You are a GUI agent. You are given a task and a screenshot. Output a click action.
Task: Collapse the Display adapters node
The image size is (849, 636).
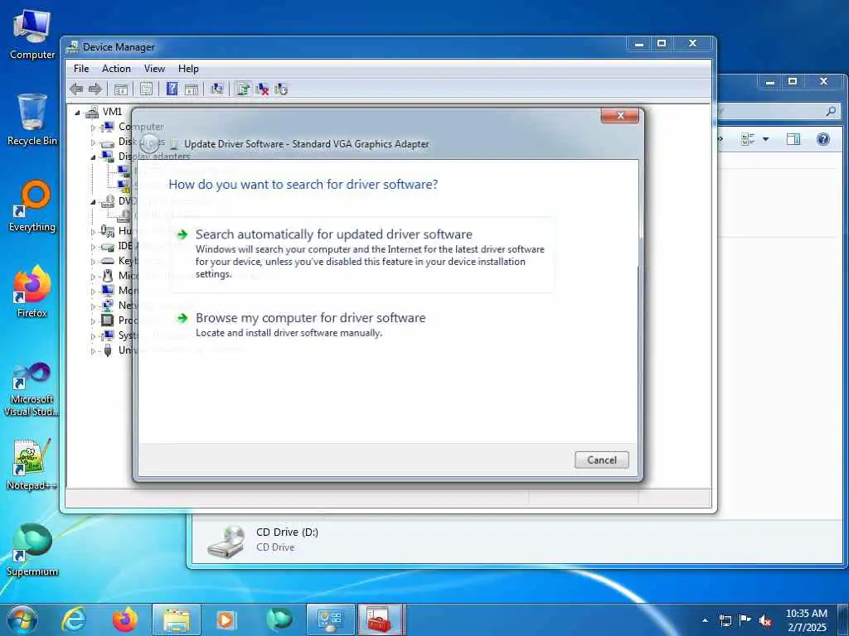(93, 157)
